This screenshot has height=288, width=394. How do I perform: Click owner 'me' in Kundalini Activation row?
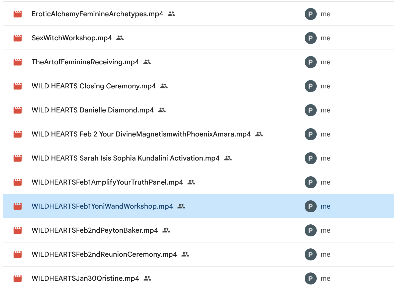pyautogui.click(x=325, y=159)
